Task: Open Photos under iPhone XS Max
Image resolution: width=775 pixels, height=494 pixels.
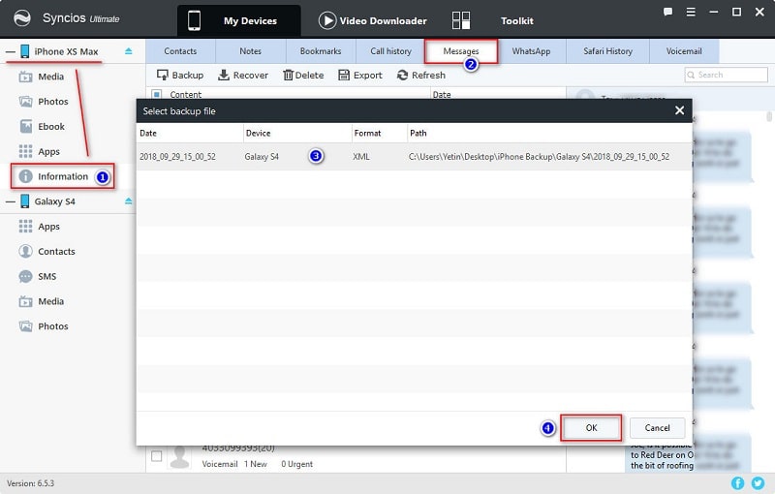Action: point(44,102)
